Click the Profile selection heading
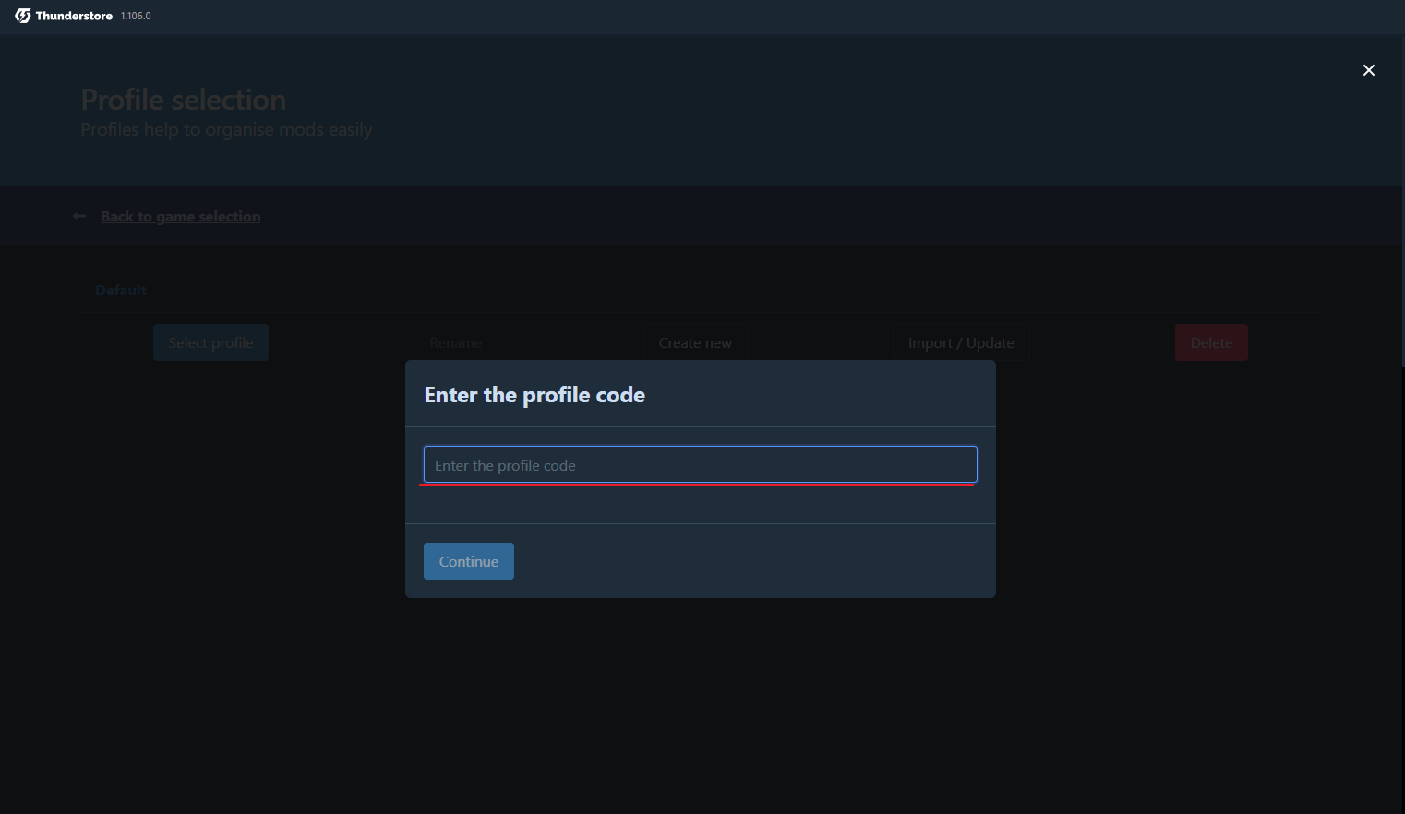 (183, 100)
